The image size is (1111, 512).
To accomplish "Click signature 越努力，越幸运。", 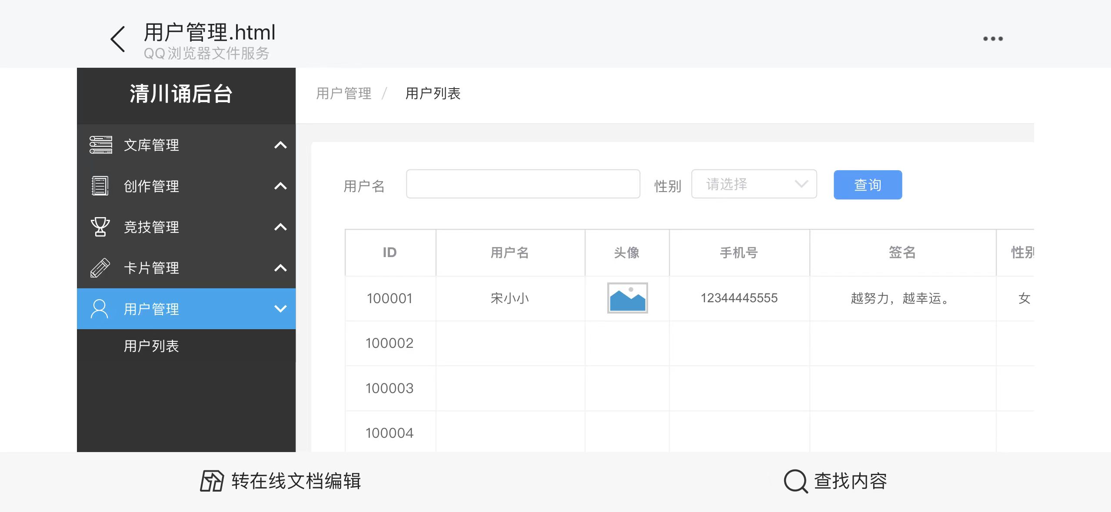I will [x=902, y=298].
